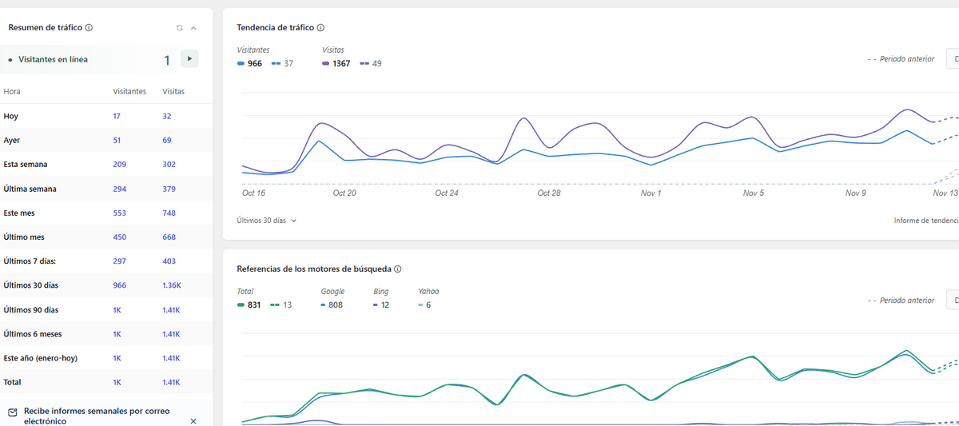Open info tooltip for Tendencia de tráfico

(x=320, y=28)
